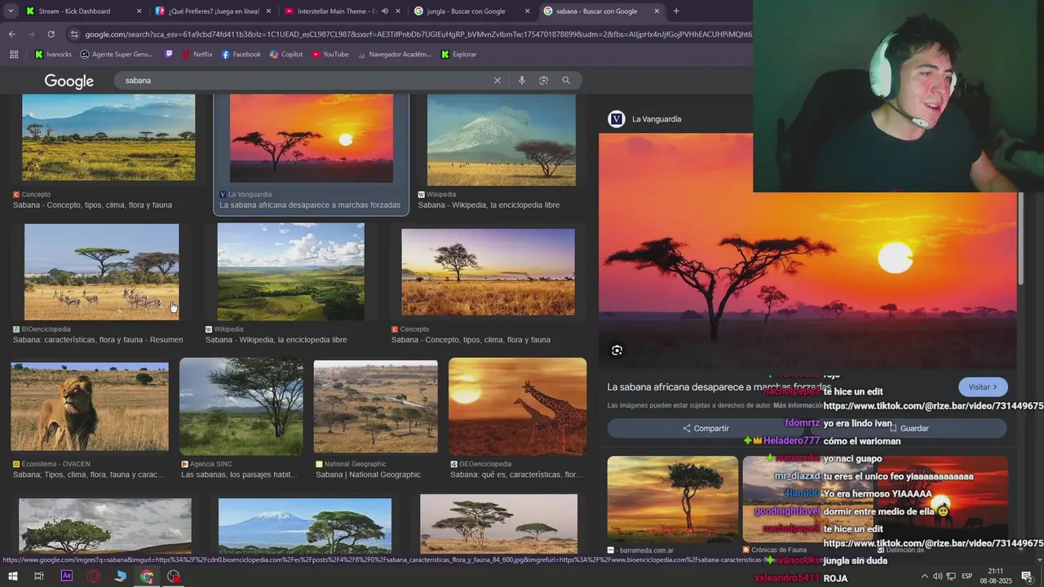
Task: Open Wikipedia Kilimanjaro savanna thumbnail
Action: pyautogui.click(x=502, y=139)
